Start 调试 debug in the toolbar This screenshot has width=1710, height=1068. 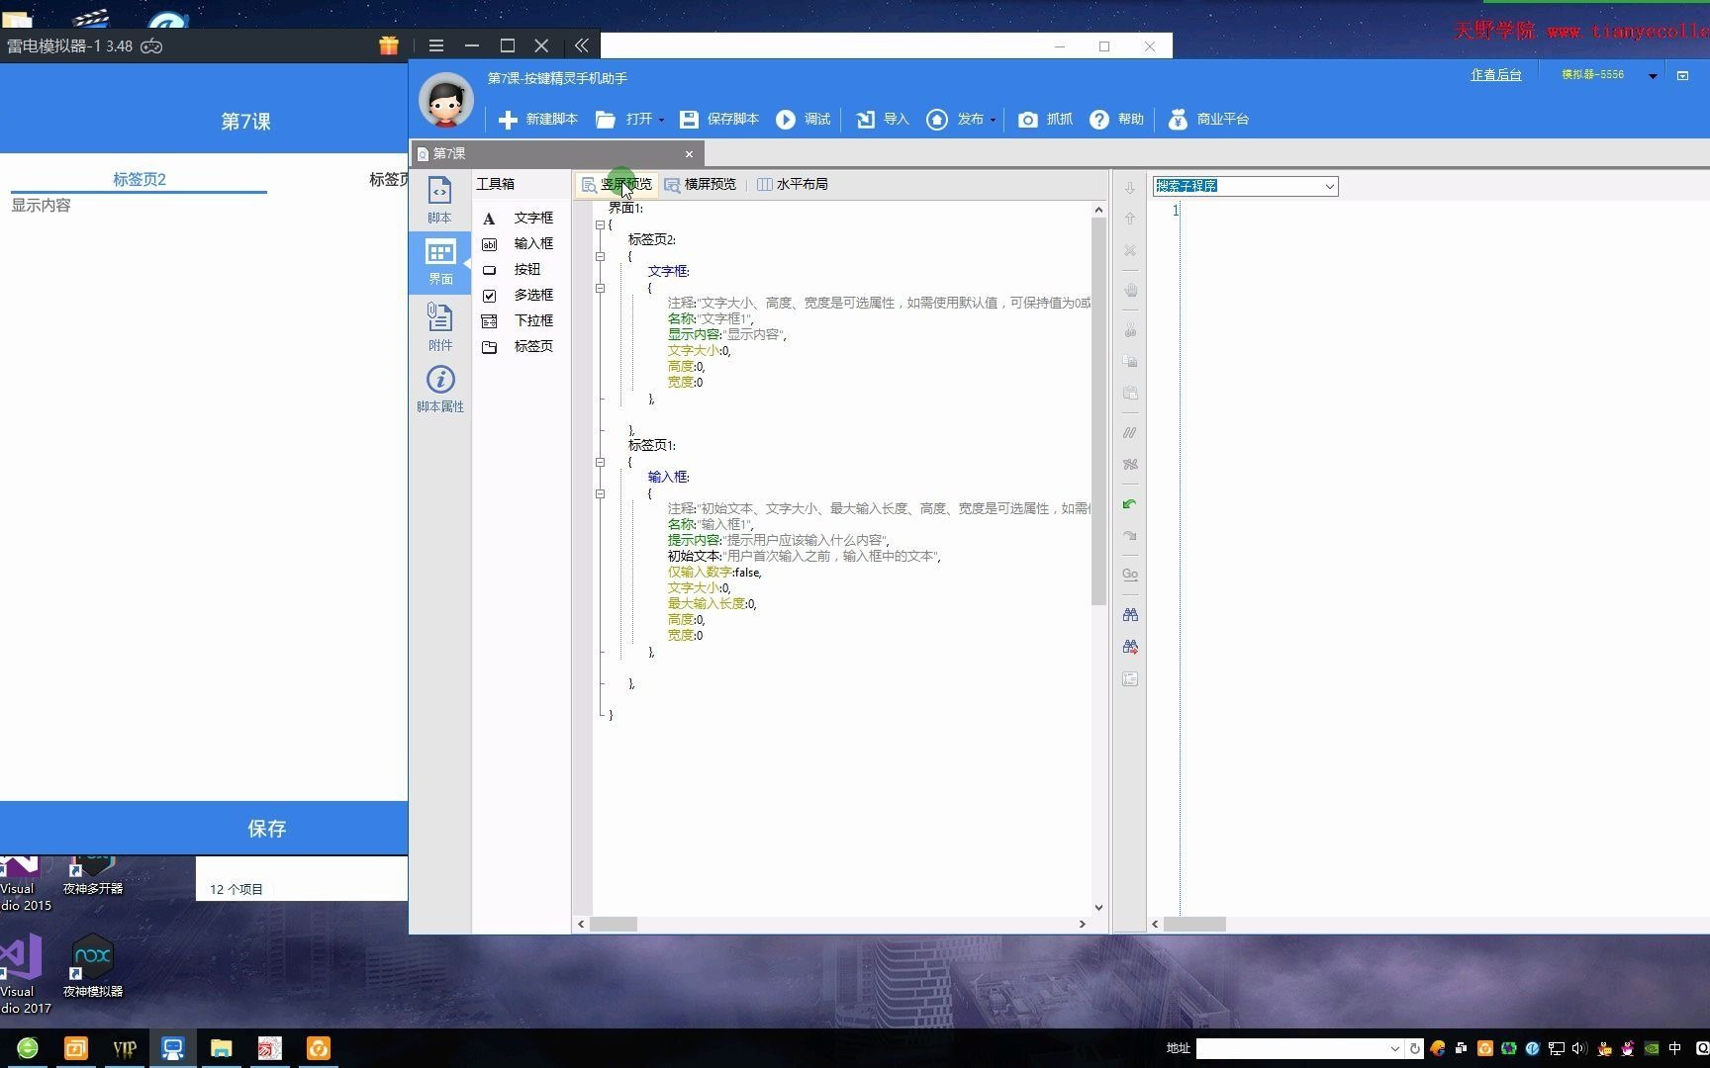pos(803,119)
